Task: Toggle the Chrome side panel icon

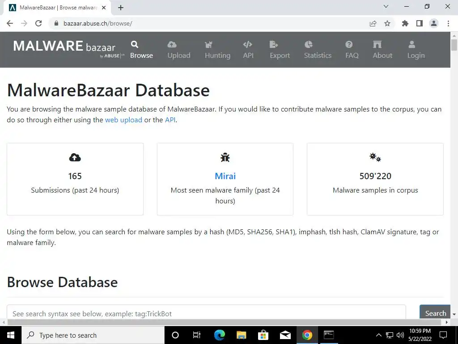Action: (420, 23)
